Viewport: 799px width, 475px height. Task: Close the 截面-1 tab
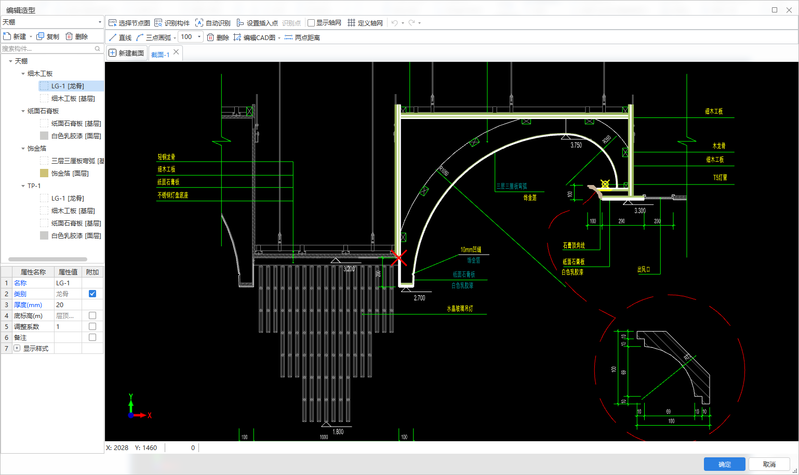coord(176,52)
